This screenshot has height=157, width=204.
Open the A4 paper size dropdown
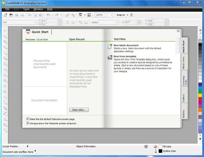[x=35, y=22]
